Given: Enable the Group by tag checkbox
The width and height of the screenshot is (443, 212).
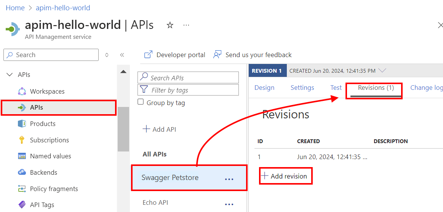Looking at the screenshot, I should (x=141, y=102).
